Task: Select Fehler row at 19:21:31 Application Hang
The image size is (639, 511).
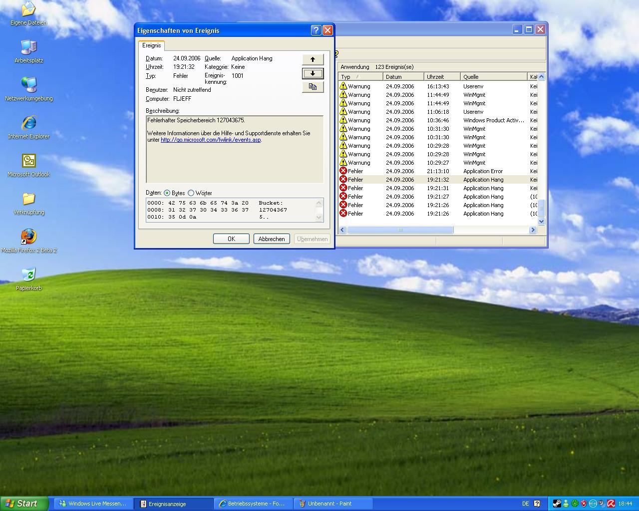Action: pos(438,188)
